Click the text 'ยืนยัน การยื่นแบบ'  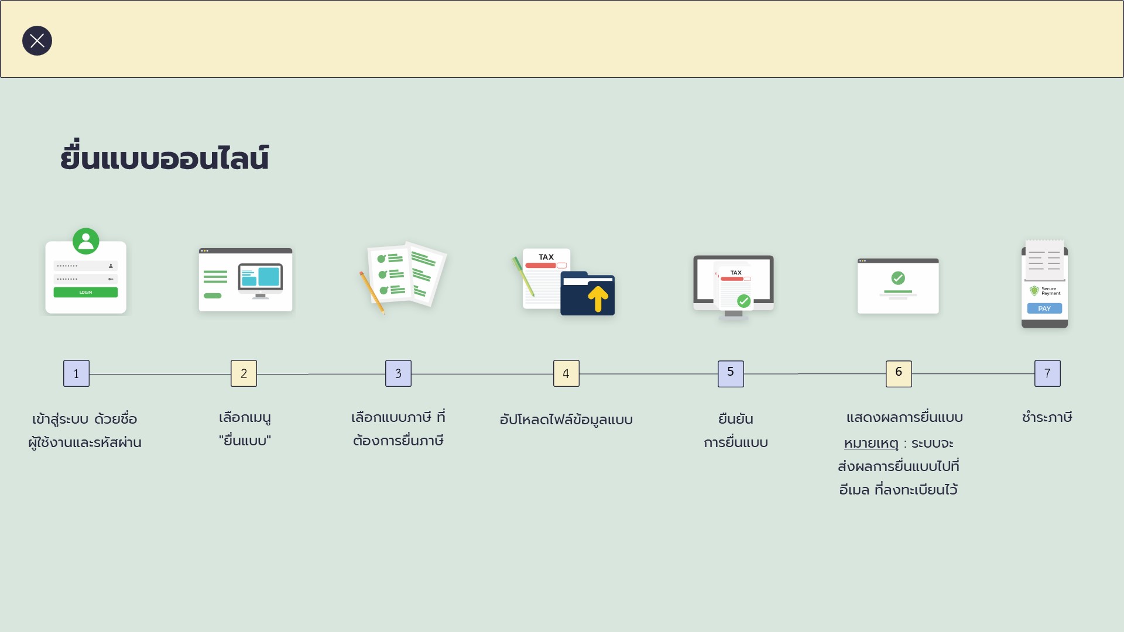[736, 431]
